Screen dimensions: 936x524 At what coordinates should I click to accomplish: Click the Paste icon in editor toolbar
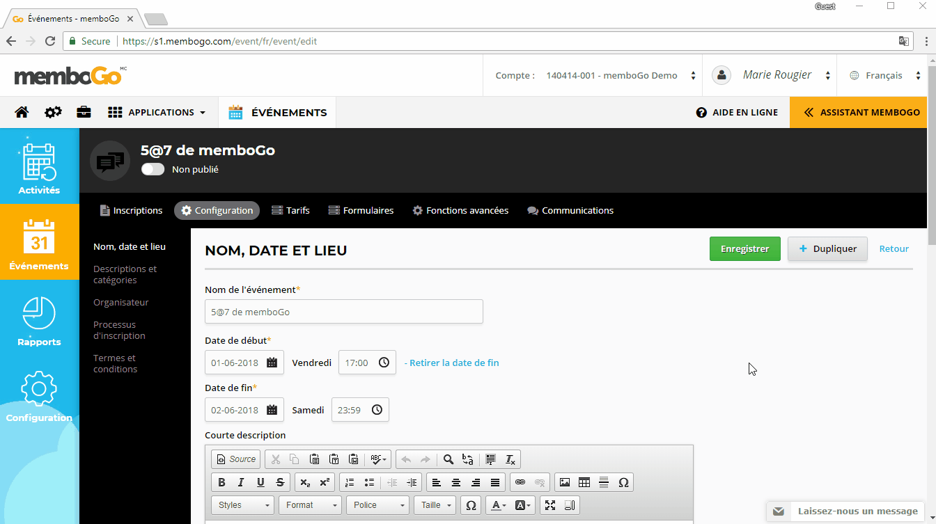pyautogui.click(x=314, y=459)
